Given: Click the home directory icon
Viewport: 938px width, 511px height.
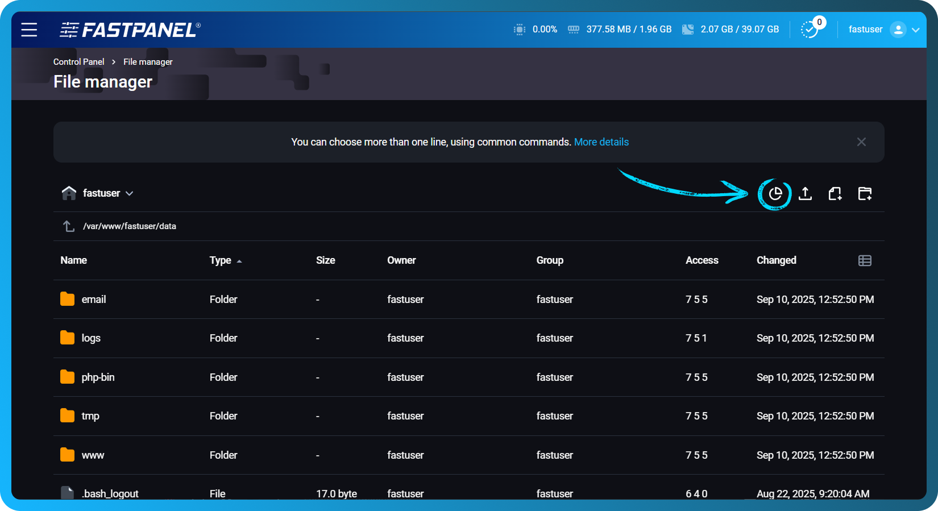Looking at the screenshot, I should click(x=69, y=193).
